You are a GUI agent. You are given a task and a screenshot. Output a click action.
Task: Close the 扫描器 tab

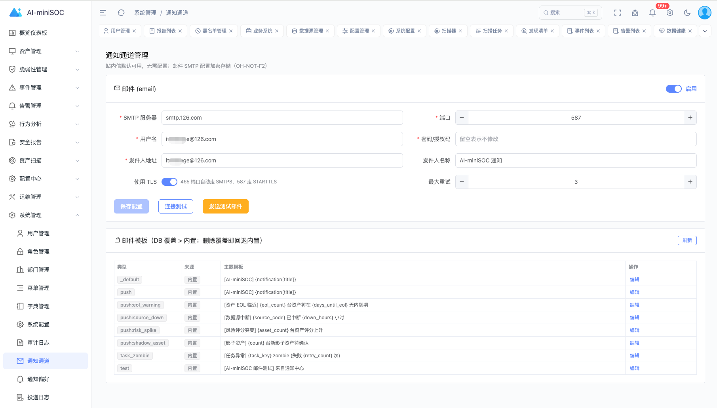(x=460, y=31)
